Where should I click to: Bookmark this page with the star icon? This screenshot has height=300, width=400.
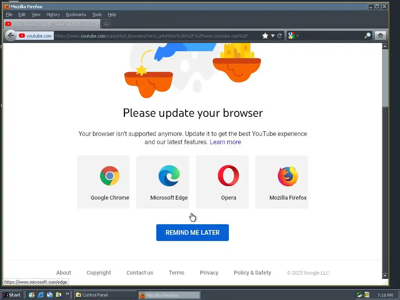[x=265, y=36]
